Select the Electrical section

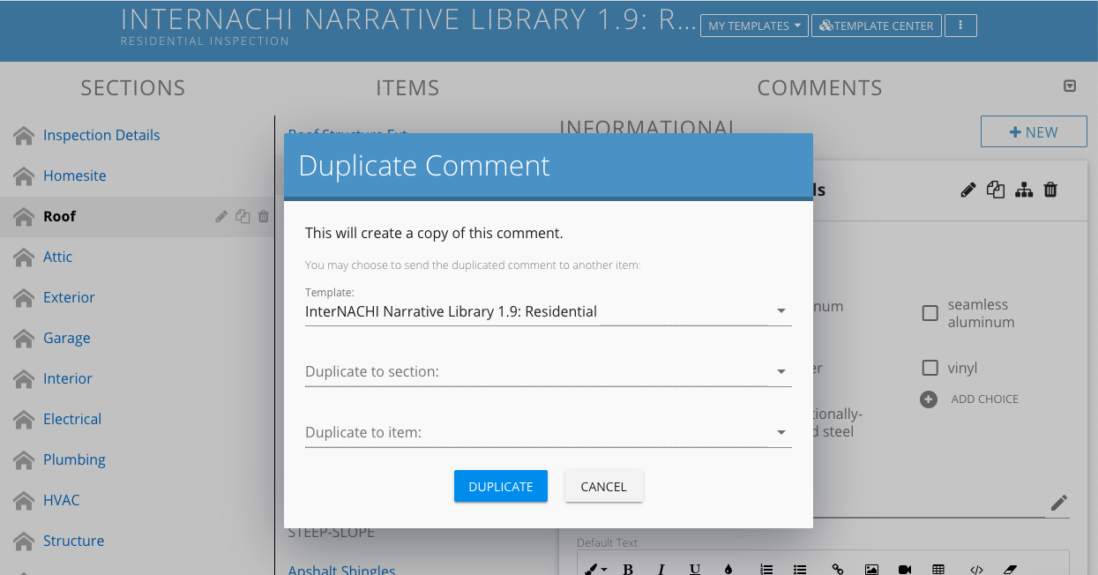click(x=72, y=419)
